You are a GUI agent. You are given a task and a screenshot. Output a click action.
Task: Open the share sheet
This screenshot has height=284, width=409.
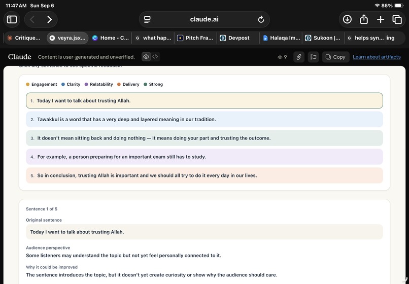(364, 20)
